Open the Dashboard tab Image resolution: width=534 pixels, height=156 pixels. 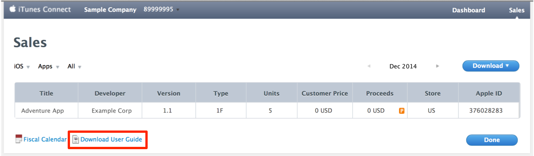(469, 10)
